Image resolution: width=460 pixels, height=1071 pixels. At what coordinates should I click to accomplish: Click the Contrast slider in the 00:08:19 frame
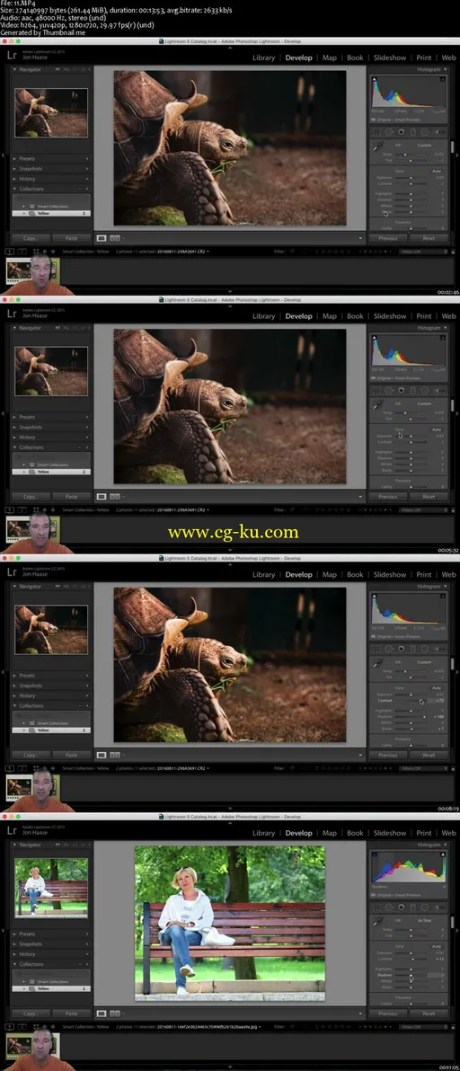(410, 701)
